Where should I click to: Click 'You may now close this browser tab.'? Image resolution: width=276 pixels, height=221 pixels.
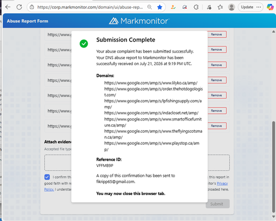click(x=131, y=193)
